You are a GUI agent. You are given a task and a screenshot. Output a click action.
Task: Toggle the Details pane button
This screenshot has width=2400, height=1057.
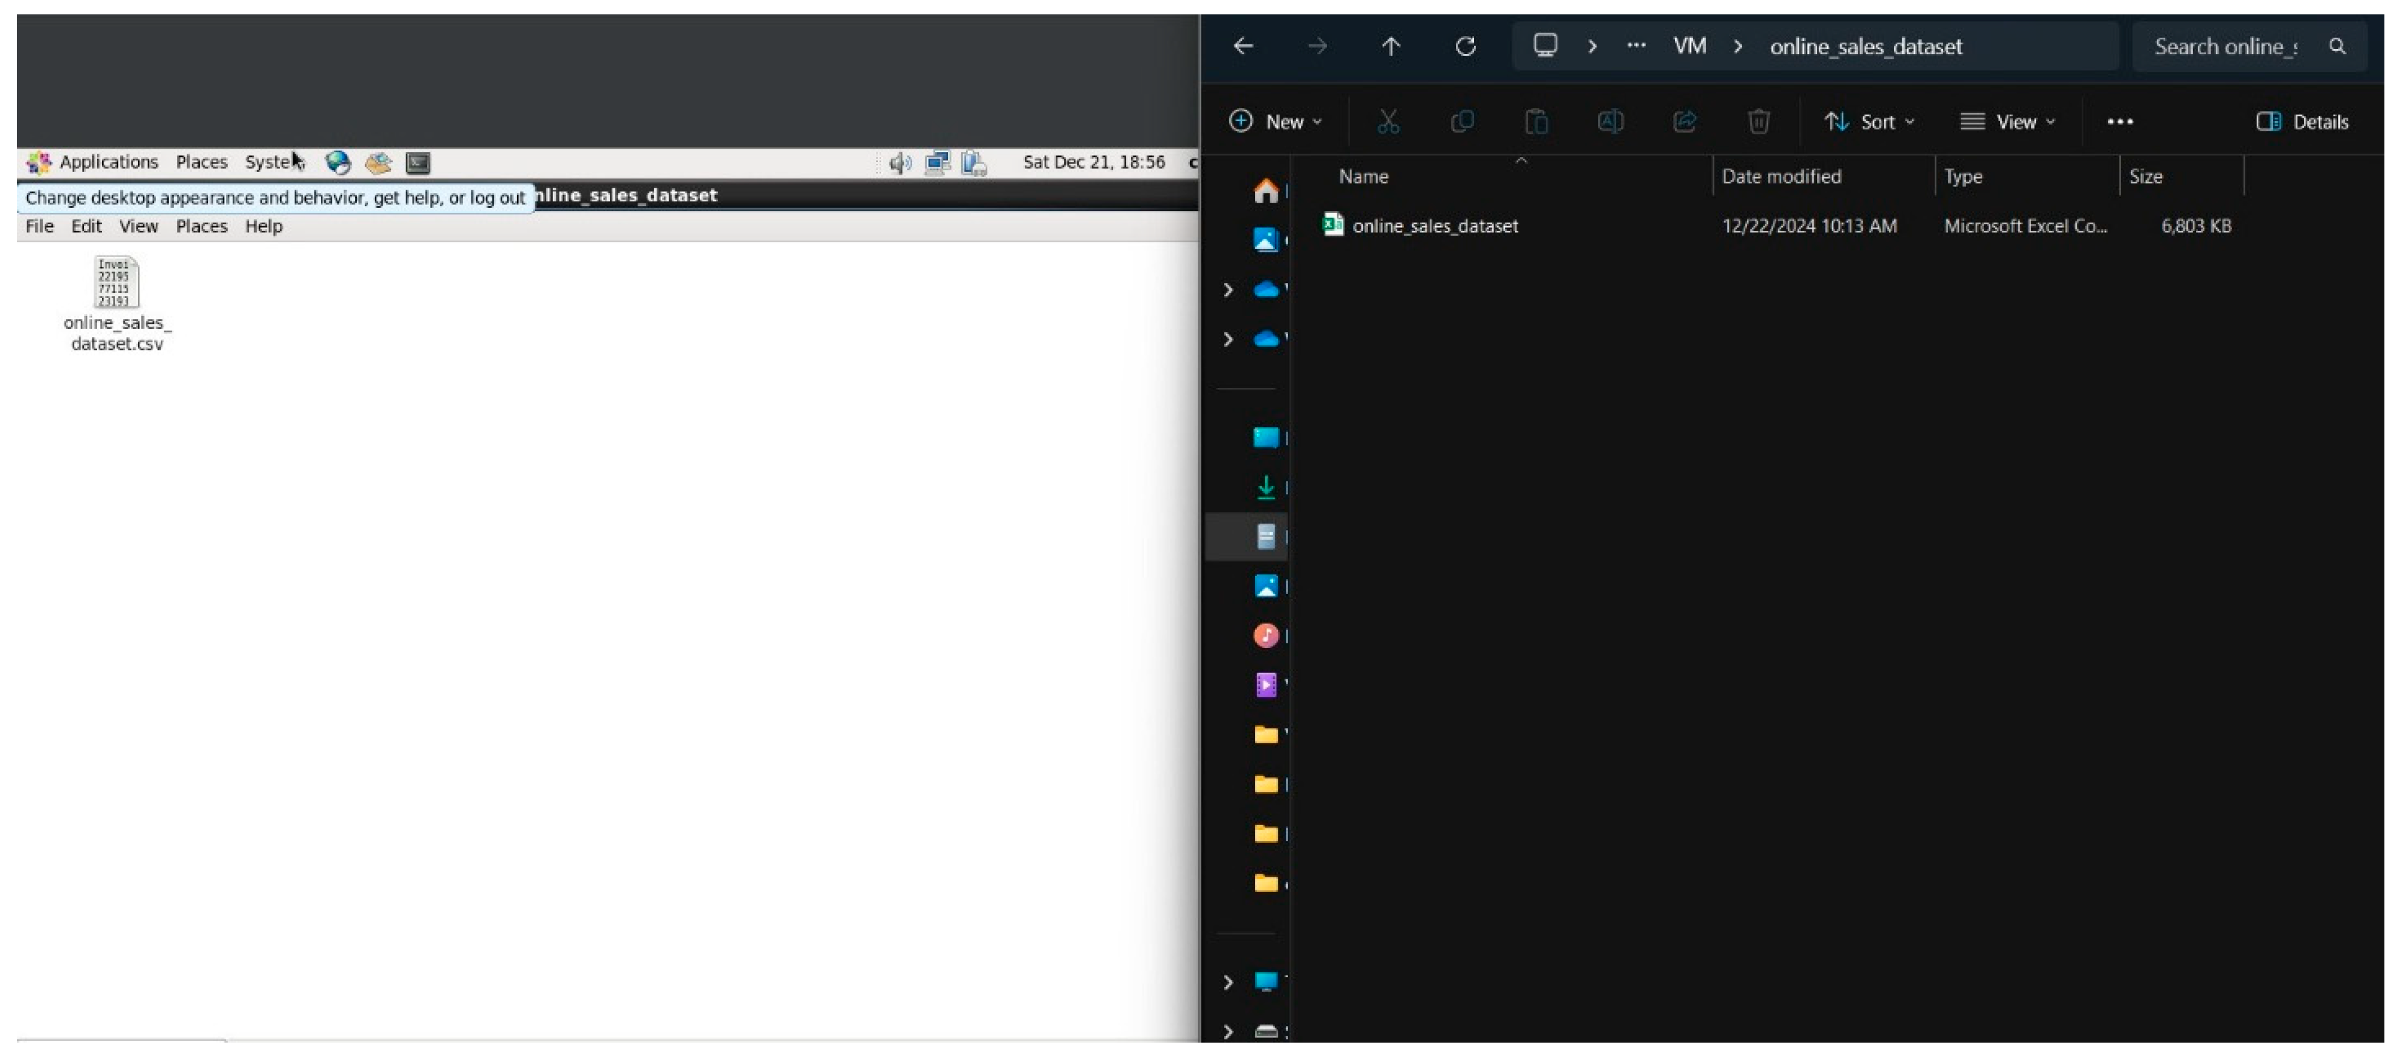click(x=2302, y=122)
